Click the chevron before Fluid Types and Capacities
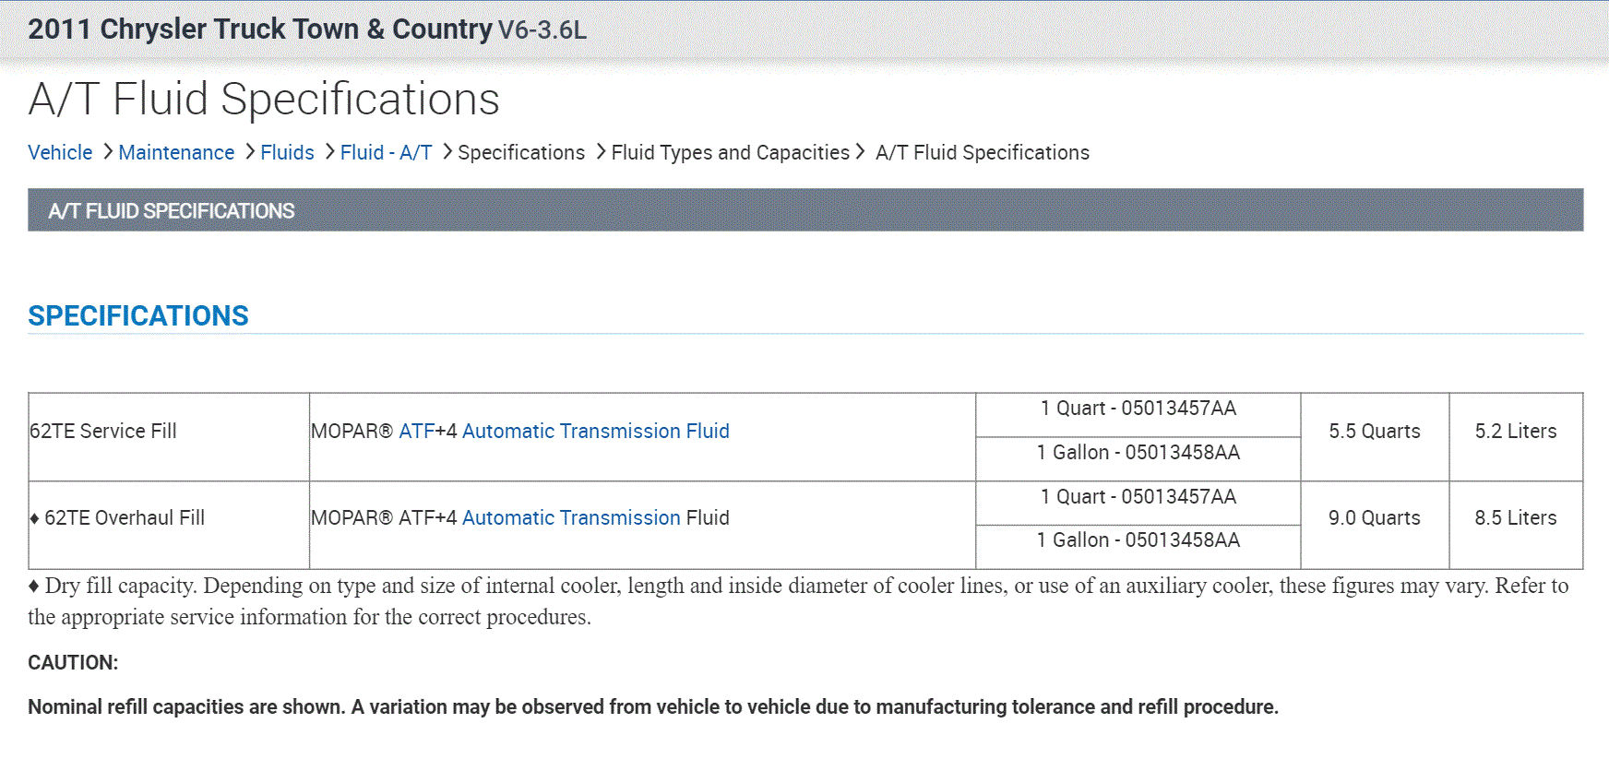Screen dimensions: 1609x759 click(x=601, y=151)
